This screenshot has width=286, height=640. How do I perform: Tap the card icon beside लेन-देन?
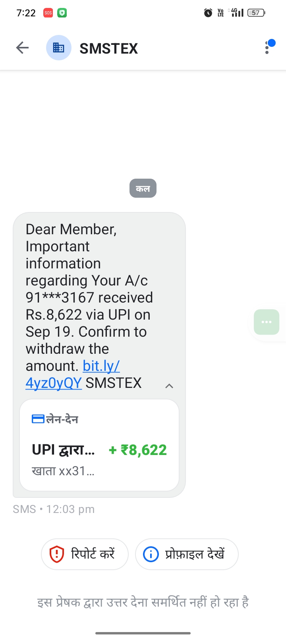[x=38, y=419]
